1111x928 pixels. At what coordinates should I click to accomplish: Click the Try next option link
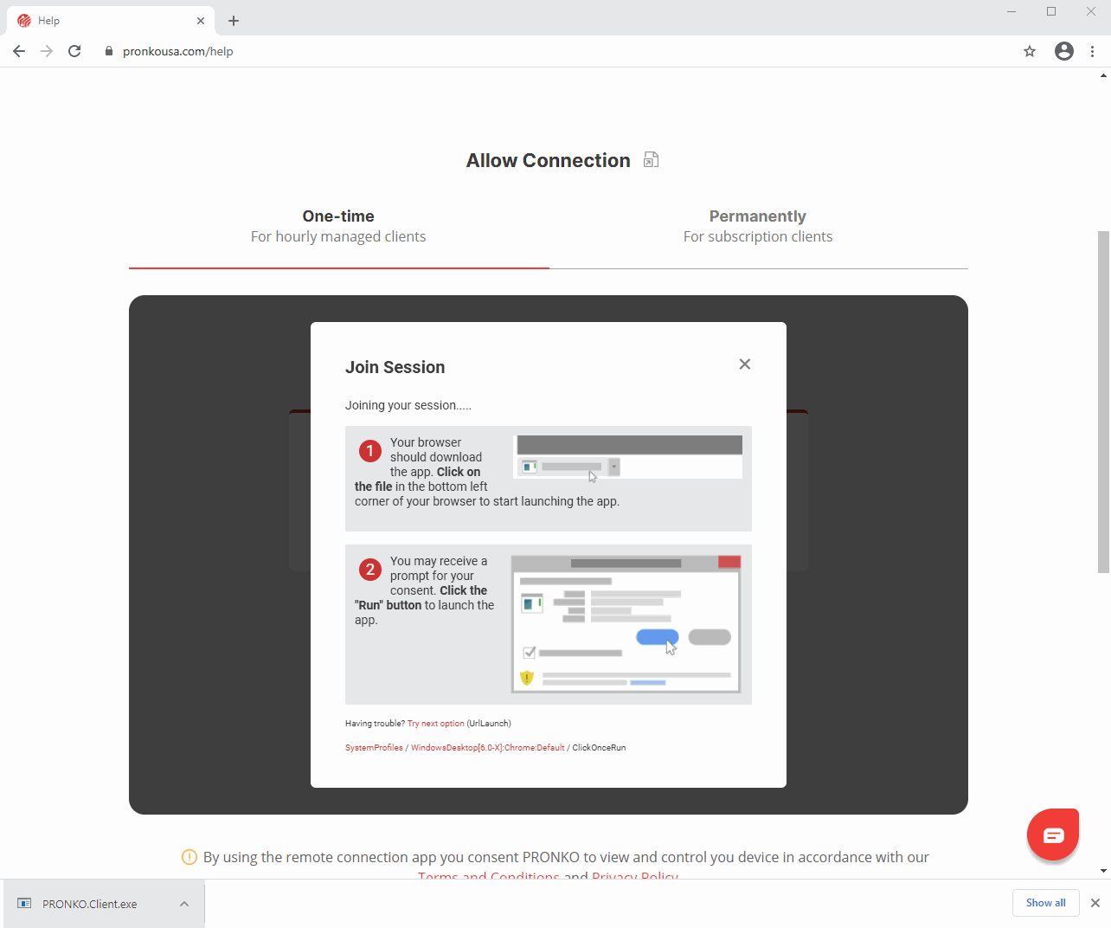pyautogui.click(x=436, y=724)
